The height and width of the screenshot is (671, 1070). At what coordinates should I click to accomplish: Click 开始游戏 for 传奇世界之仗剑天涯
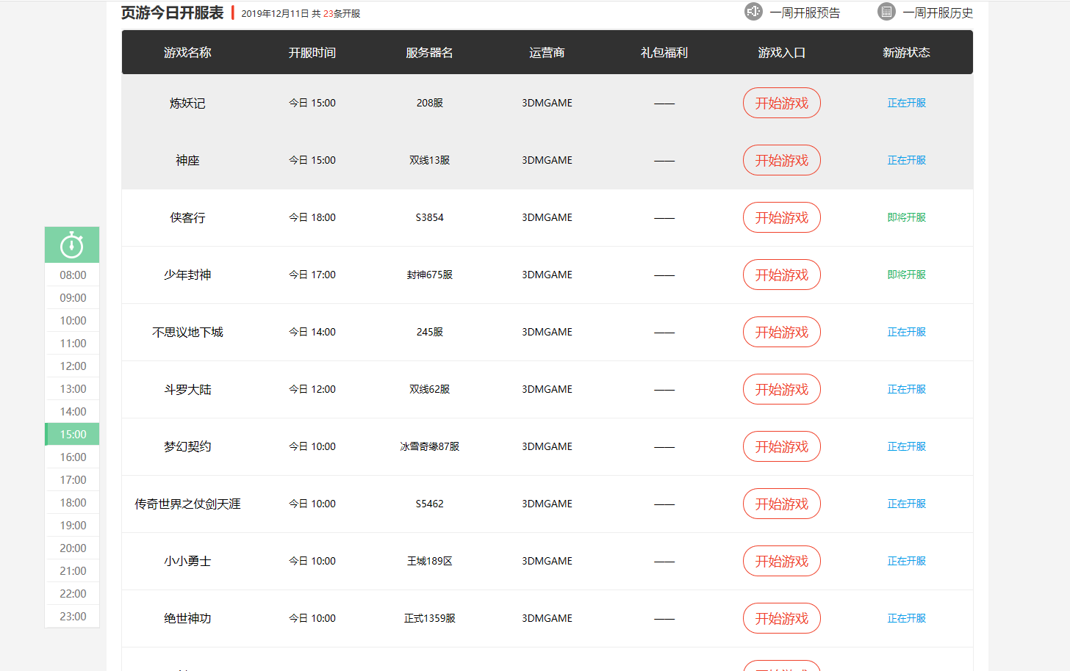[x=782, y=504]
